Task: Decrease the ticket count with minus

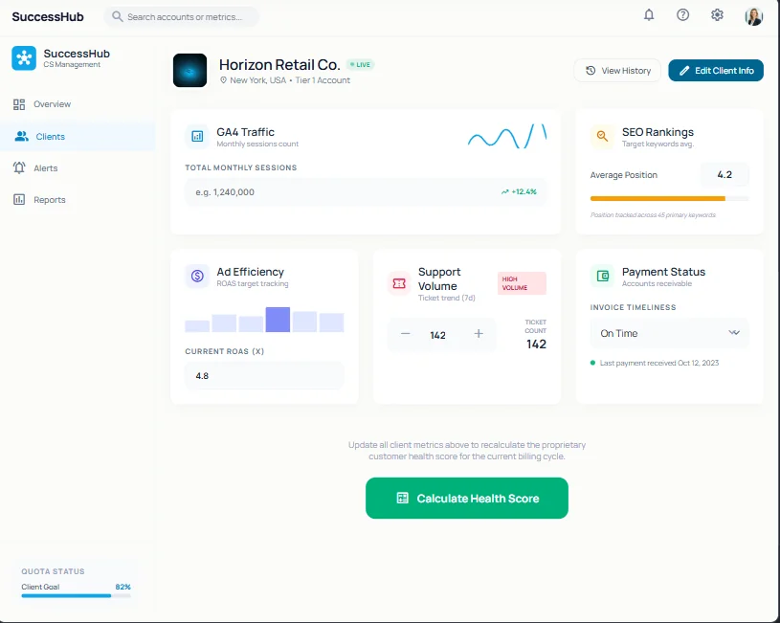Action: (x=406, y=334)
